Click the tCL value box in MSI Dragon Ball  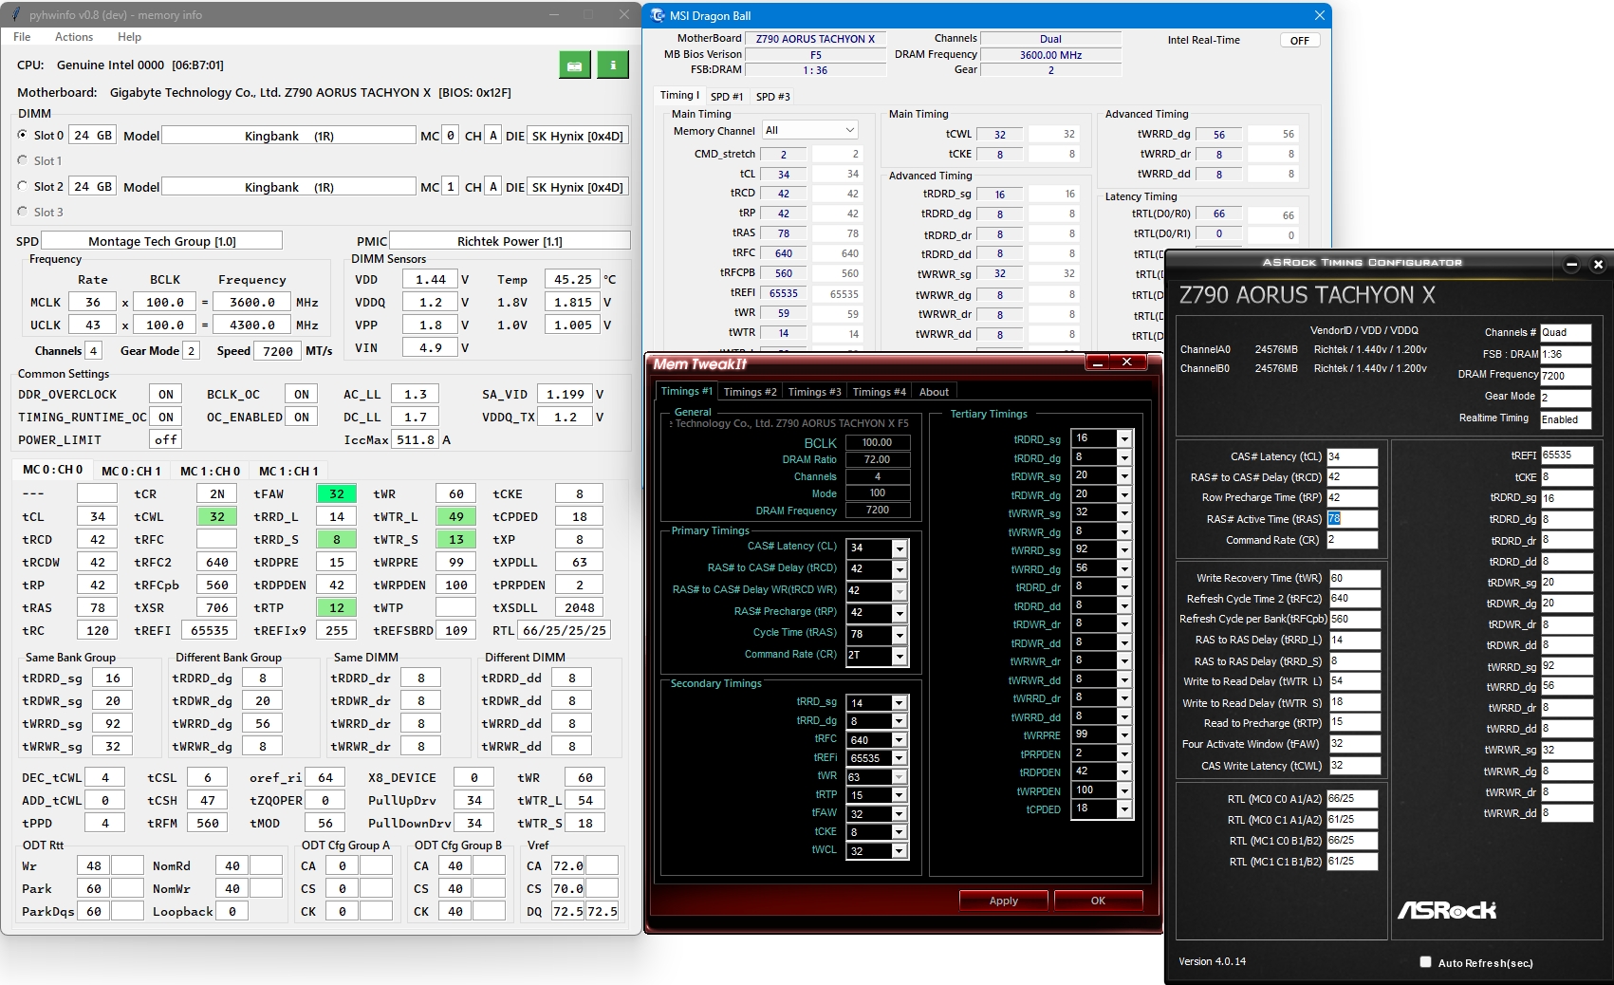click(x=784, y=175)
